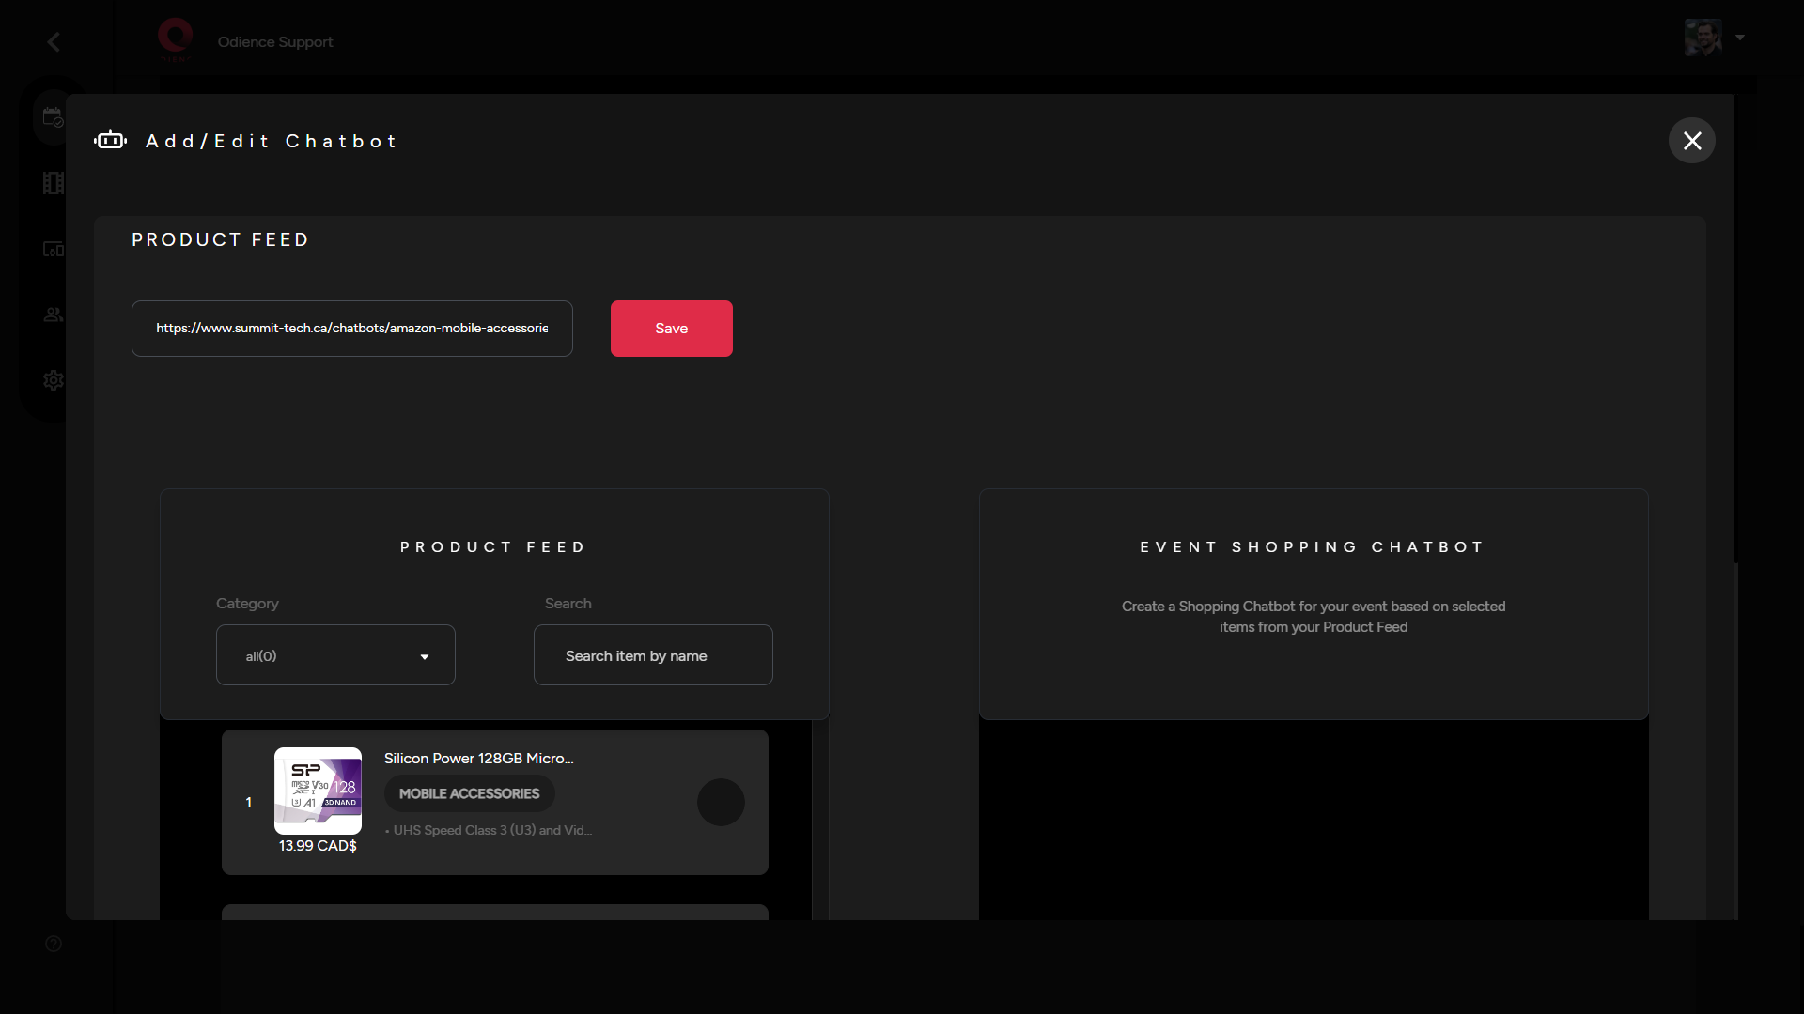Click the Odience logo in the header

[175, 38]
